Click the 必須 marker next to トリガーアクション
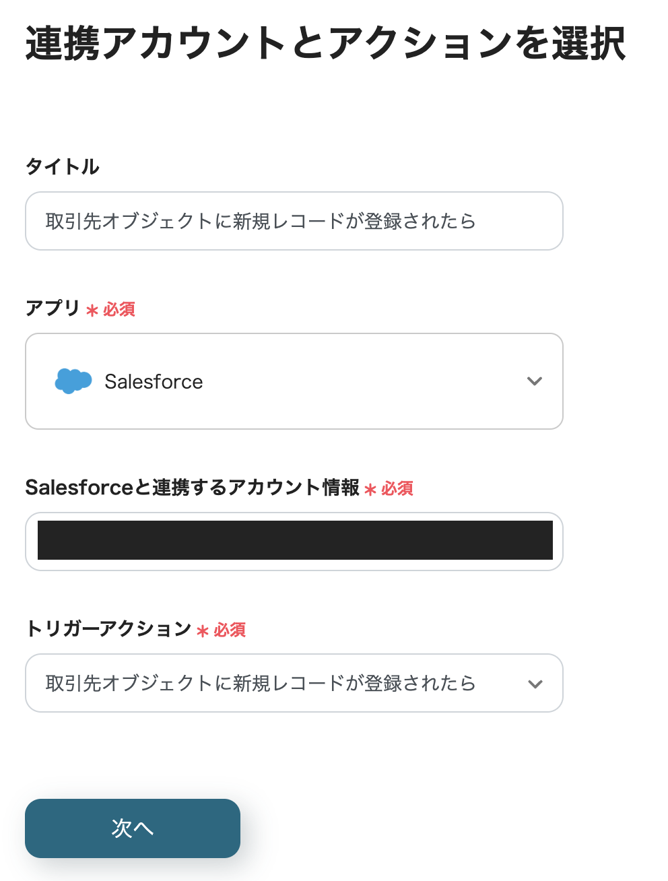 [x=230, y=630]
